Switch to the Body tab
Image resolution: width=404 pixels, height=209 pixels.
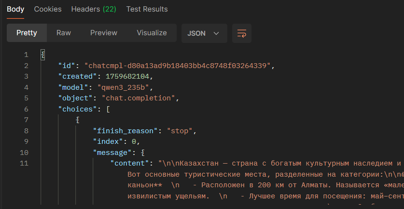pos(16,9)
